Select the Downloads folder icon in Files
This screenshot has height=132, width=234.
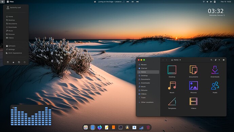215,70
